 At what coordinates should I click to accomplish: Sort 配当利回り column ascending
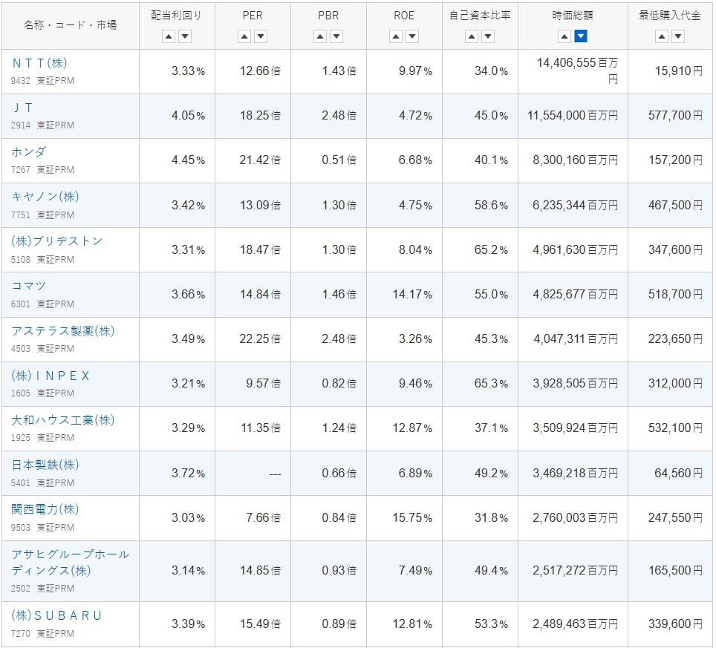(169, 36)
